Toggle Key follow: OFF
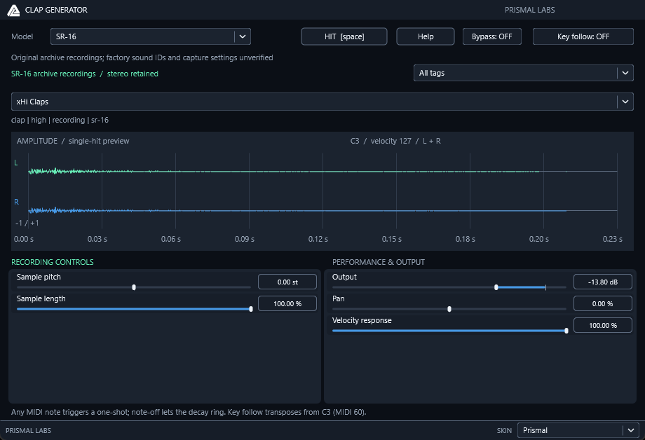Image resolution: width=645 pixels, height=440 pixels. (x=583, y=36)
